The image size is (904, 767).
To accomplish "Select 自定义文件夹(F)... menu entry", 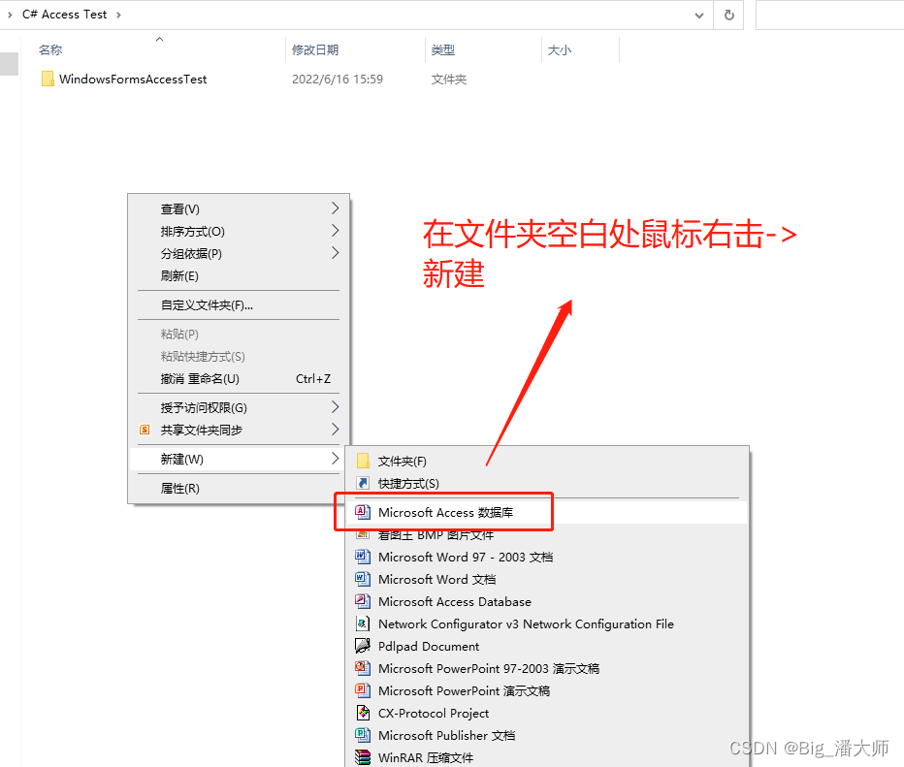I will pos(238,304).
